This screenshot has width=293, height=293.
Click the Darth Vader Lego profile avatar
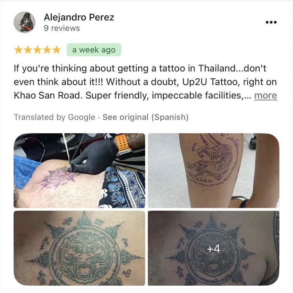(x=24, y=22)
